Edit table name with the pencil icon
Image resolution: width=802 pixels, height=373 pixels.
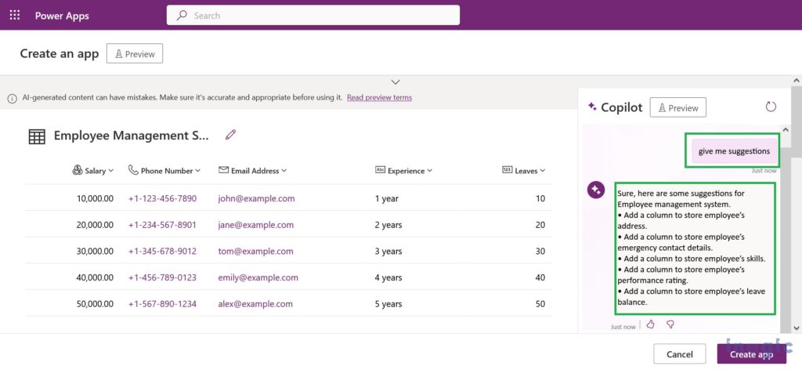(231, 135)
